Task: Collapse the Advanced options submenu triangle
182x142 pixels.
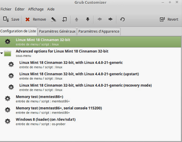Action: [2, 53]
